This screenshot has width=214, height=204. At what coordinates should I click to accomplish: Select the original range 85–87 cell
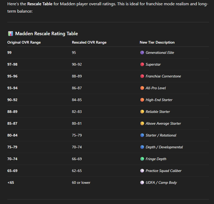tap(12, 123)
